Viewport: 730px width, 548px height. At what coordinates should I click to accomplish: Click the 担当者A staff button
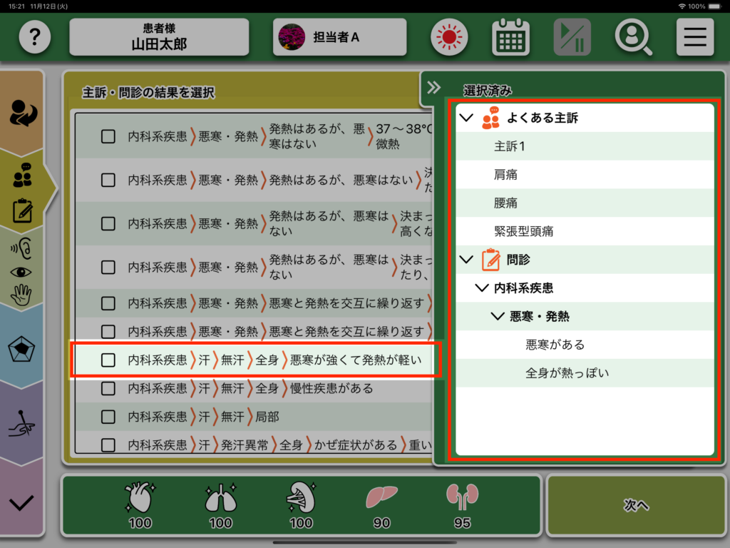click(339, 37)
